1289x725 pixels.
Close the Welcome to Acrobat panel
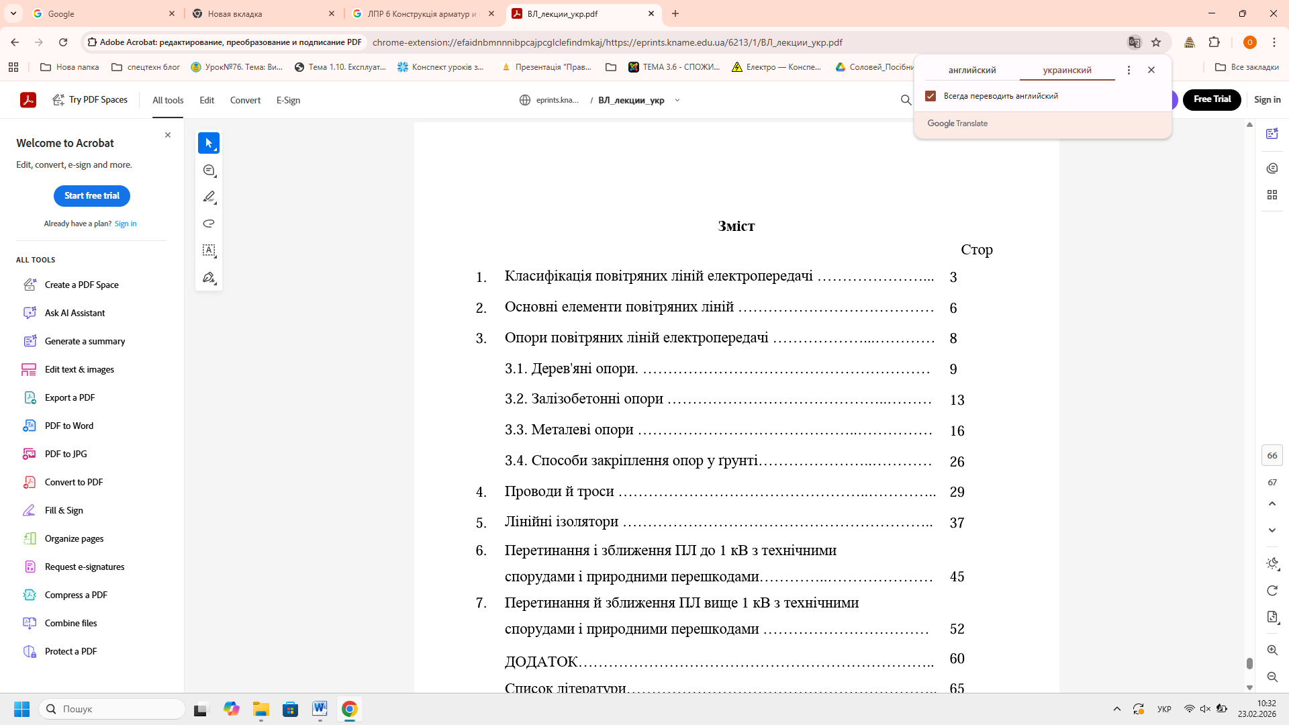point(168,135)
